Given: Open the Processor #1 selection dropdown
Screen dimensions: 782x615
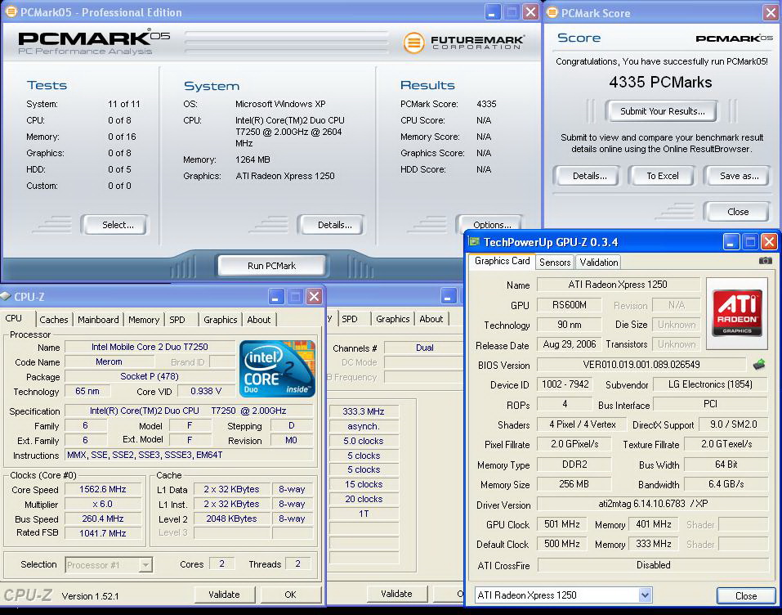Looking at the screenshot, I should tap(145, 564).
